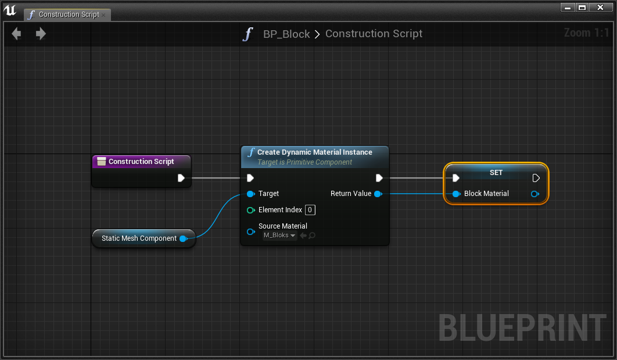
Task: Click the Element Index label
Action: pos(280,210)
